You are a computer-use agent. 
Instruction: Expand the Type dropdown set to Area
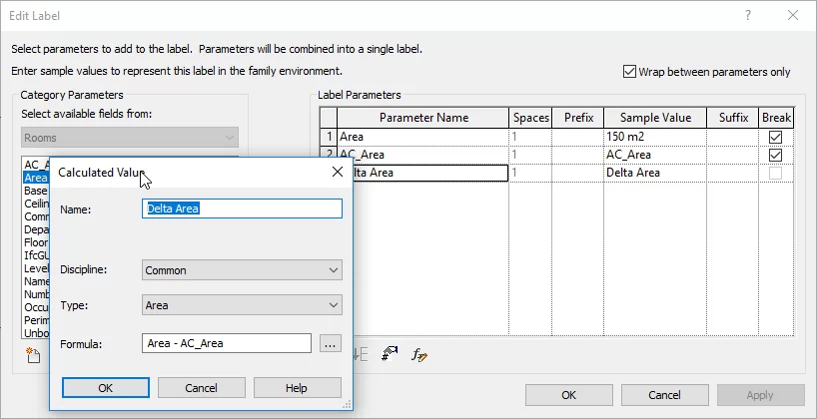click(x=243, y=305)
